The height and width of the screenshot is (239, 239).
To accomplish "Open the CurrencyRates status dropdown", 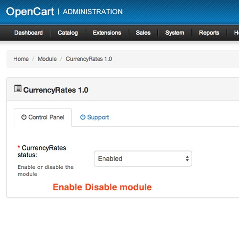I will click(x=143, y=159).
